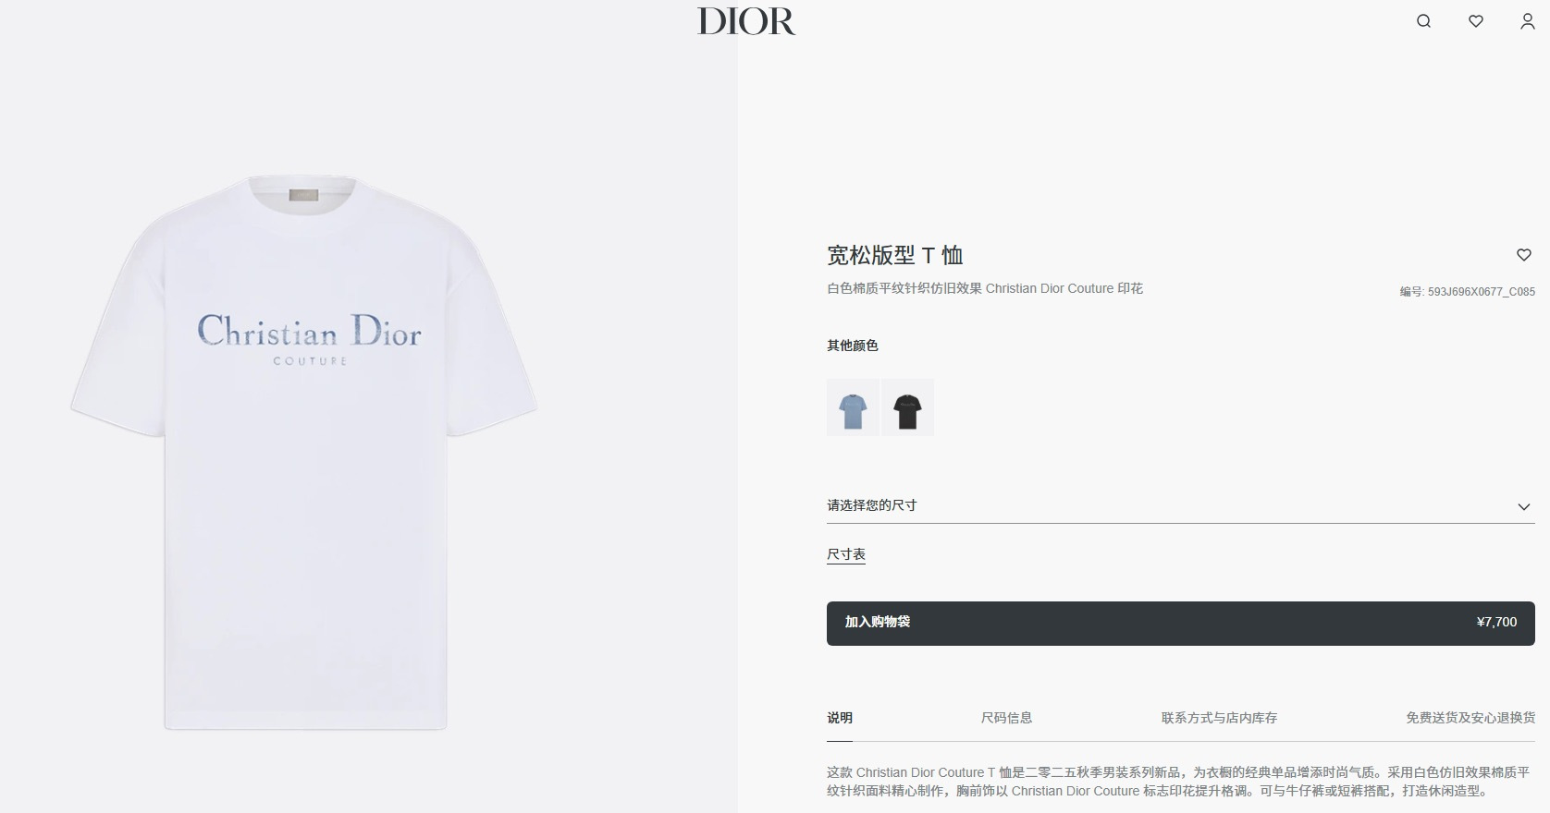Click the DIOR logo

coord(746,21)
